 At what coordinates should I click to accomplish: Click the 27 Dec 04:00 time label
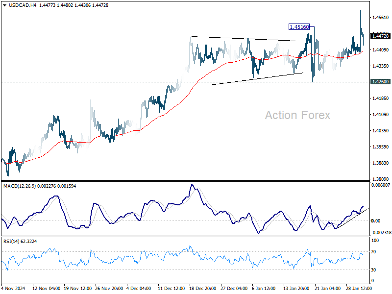234,288
